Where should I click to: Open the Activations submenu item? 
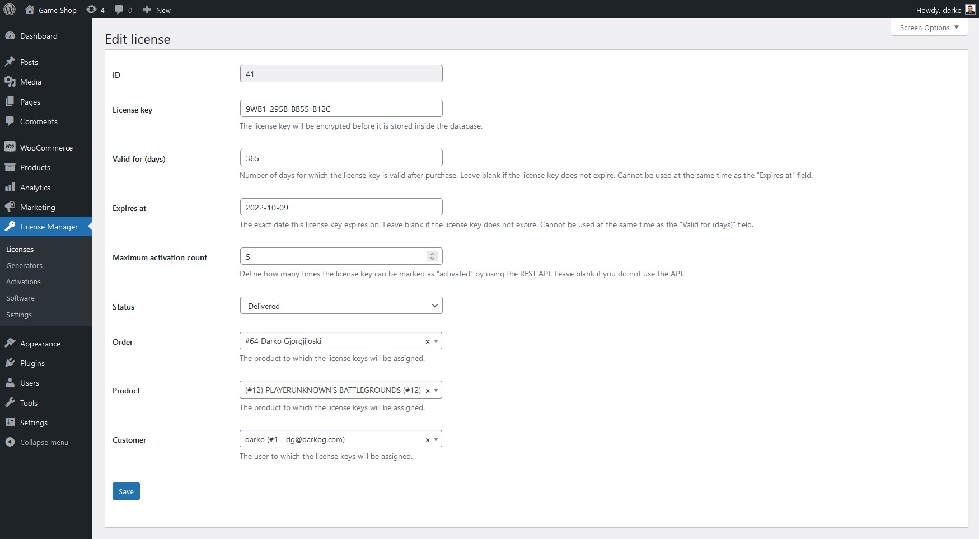pos(24,282)
